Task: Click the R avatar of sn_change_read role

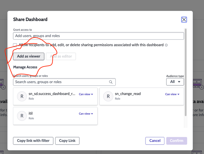Action: tap(108, 96)
